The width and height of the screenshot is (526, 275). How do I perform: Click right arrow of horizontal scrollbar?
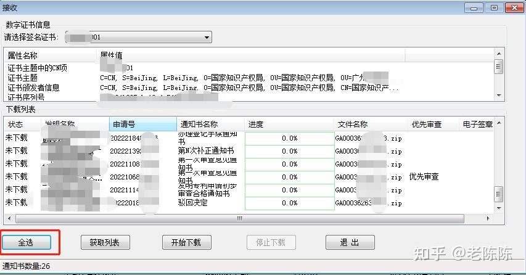click(x=488, y=218)
